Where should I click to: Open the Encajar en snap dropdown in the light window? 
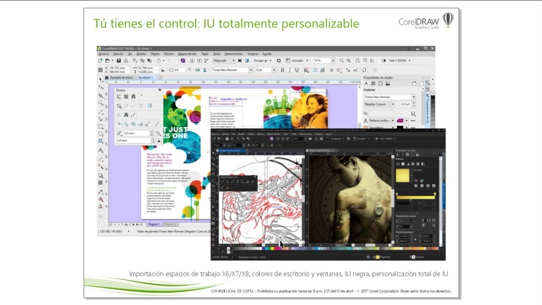click(271, 61)
